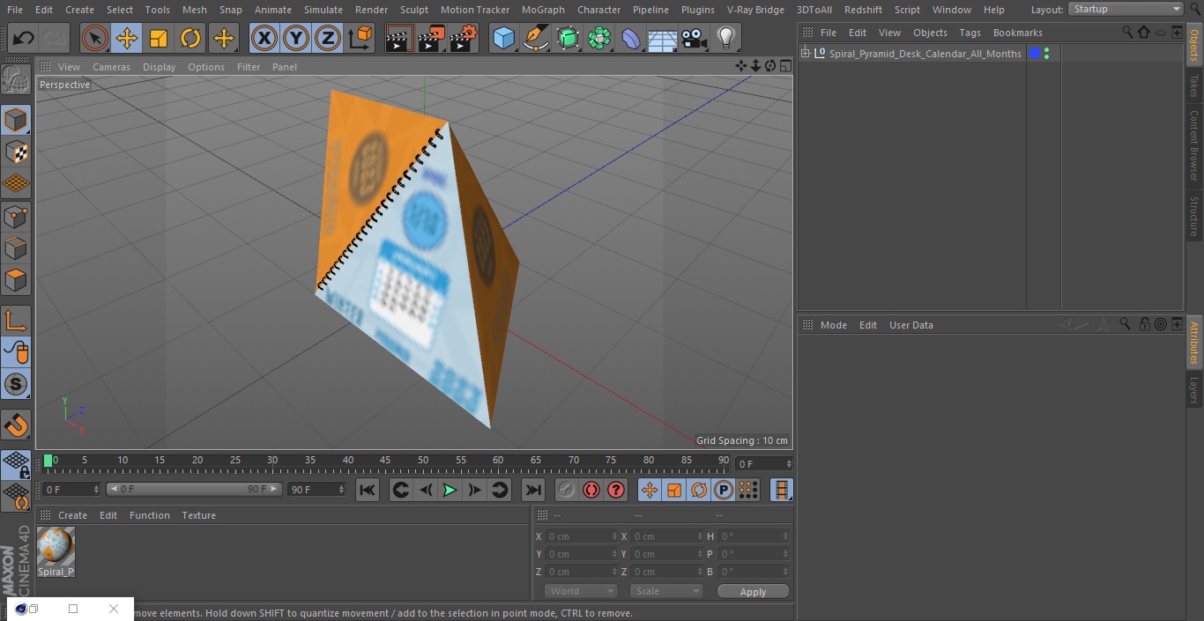Screen dimensions: 1204x621
Task: Expand Spiral_Pyramid_Desk_Calendar_All_Months tree item
Action: pos(805,54)
